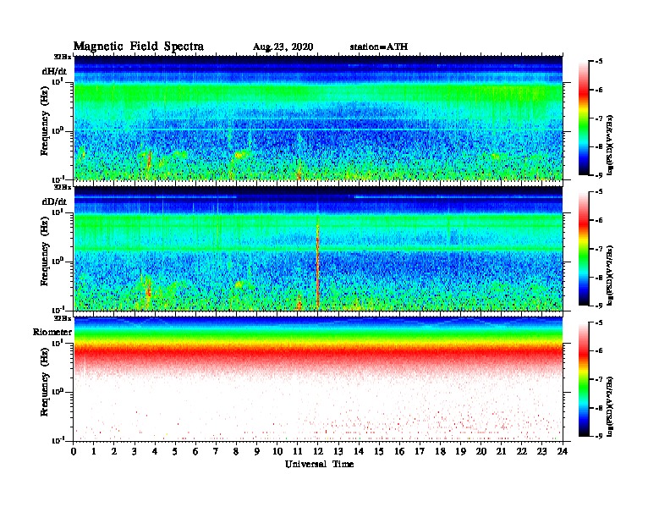Click the "-9" value on dH/dt color bar
670x518 pixels.
pos(599,175)
